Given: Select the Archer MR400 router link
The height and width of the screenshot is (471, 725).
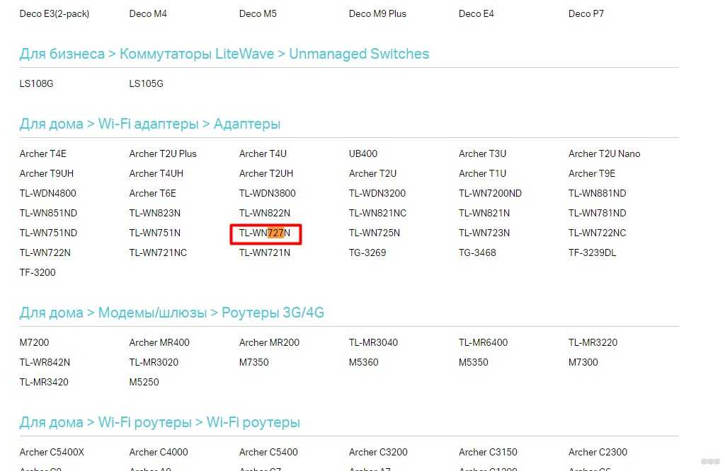Looking at the screenshot, I should point(159,342).
